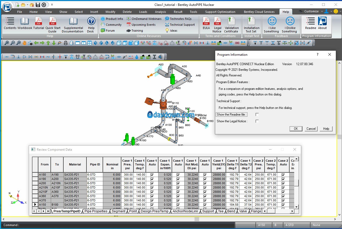This screenshot has height=229, width=342.
Task: Click the blue water drop icon
Action: (x=137, y=57)
